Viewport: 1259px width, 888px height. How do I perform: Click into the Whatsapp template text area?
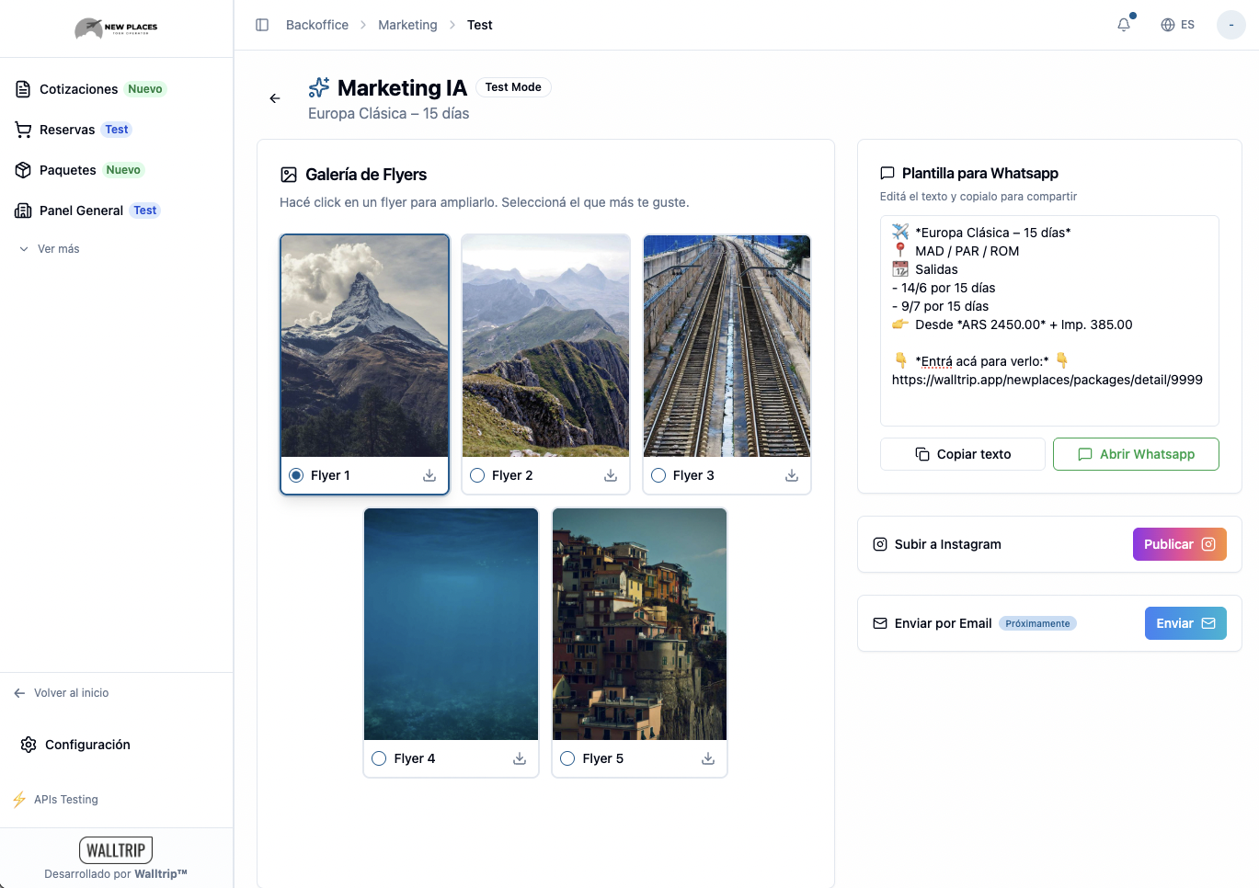point(1049,321)
